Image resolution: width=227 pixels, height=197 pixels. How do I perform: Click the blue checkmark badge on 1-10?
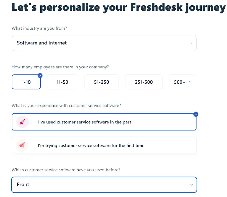[40, 75]
